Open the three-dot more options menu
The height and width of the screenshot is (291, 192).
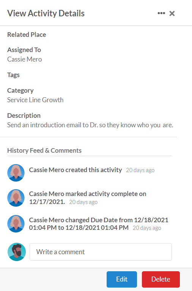pyautogui.click(x=161, y=13)
